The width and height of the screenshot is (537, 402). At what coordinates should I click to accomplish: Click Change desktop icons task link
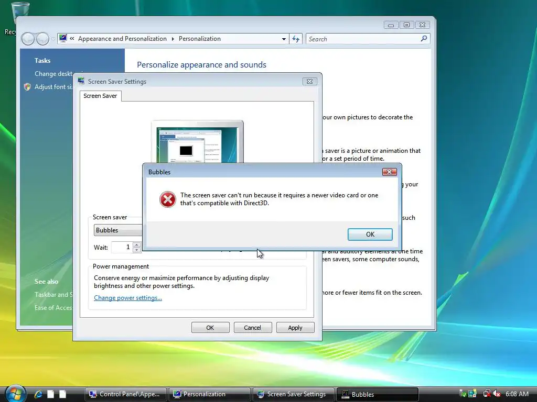click(x=53, y=73)
